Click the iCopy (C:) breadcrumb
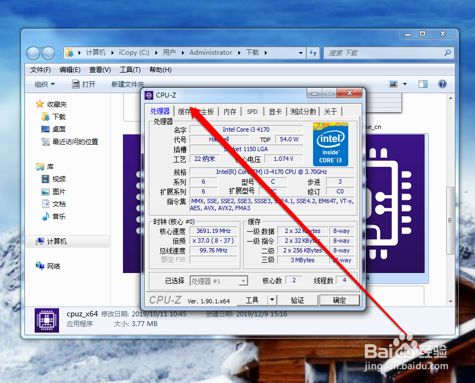The image size is (475, 383). pos(134,53)
